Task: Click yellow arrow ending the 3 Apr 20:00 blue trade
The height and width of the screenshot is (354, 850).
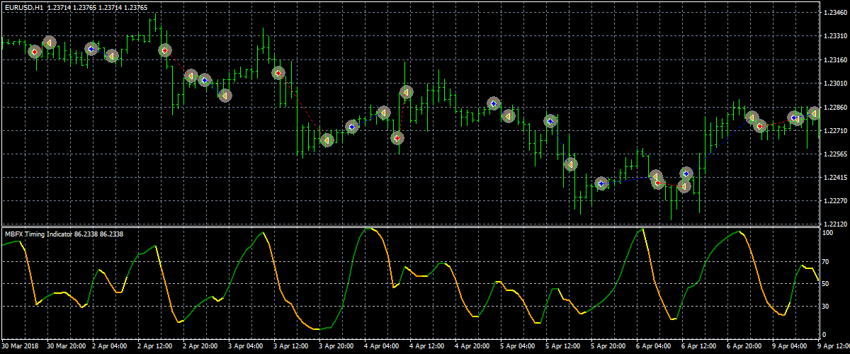Action: tap(383, 112)
